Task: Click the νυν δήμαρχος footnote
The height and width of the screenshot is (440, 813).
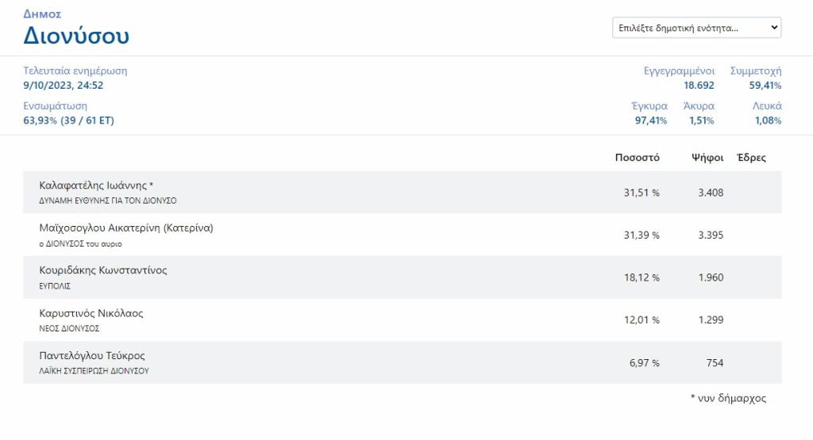Action: click(728, 398)
